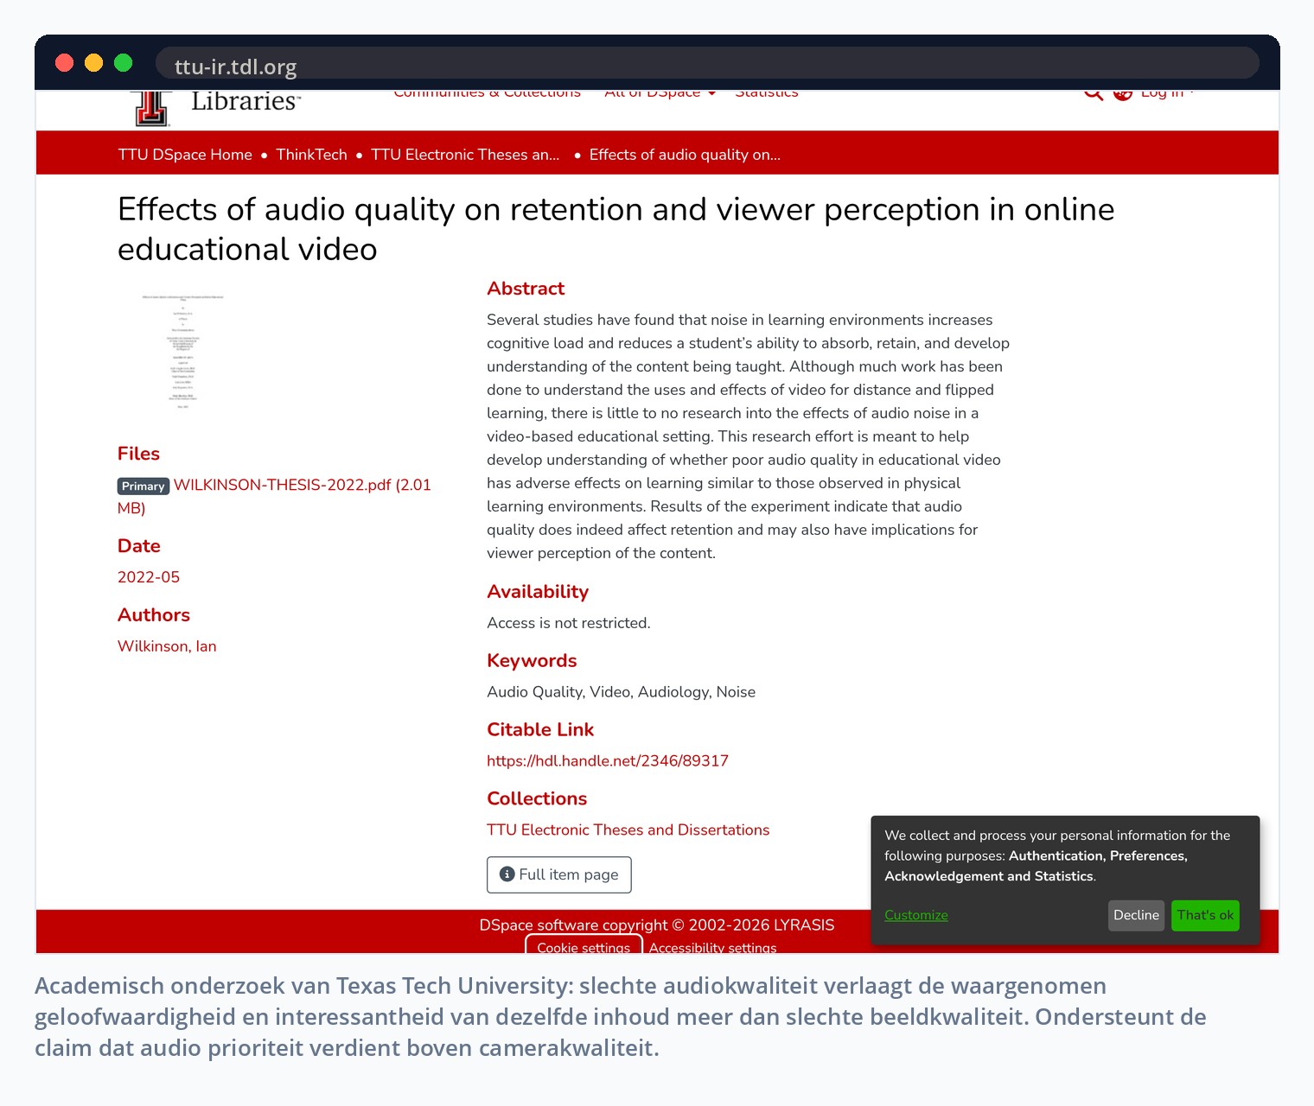Open the ThinkTech breadcrumb link
1314x1106 pixels.
pyautogui.click(x=311, y=155)
